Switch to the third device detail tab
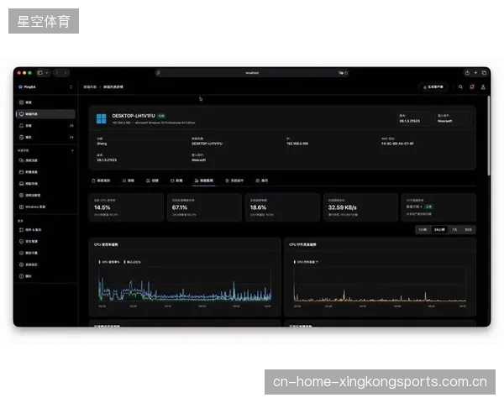 152,181
